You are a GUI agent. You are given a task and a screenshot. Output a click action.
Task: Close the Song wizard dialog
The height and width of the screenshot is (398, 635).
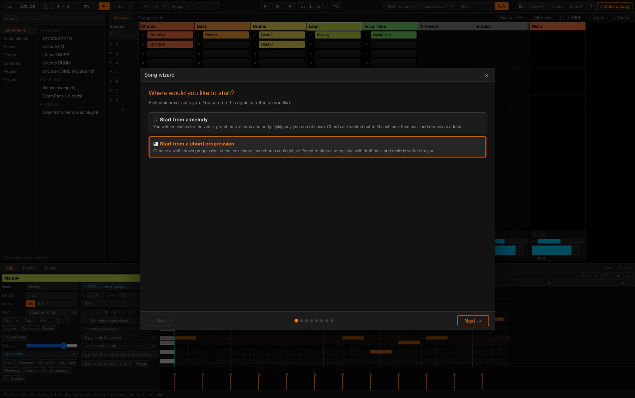tap(486, 76)
